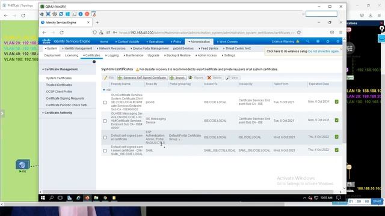Open the Home tab in ISE
Screen dimensions: 385x216
pyautogui.click(x=103, y=41)
